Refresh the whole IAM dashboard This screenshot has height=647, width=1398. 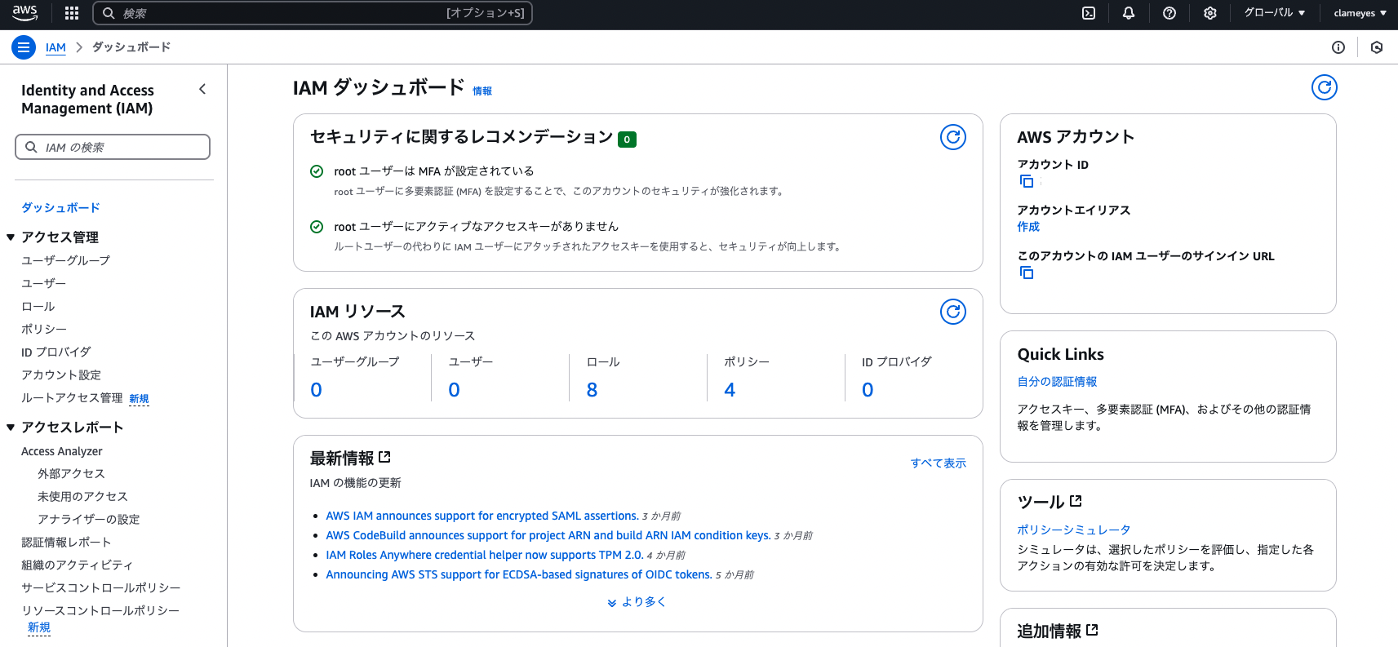click(x=1325, y=87)
